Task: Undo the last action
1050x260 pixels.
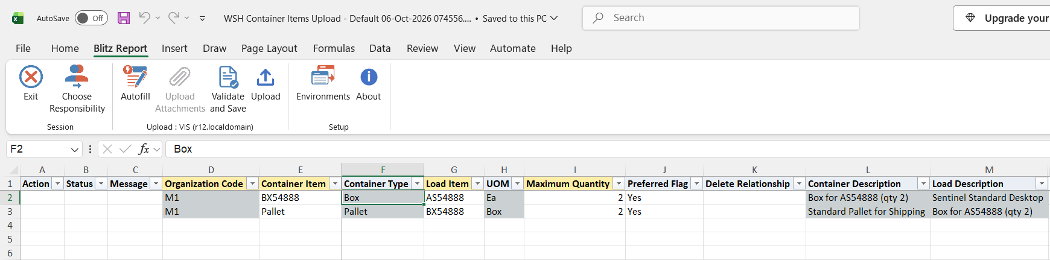Action: tap(144, 18)
